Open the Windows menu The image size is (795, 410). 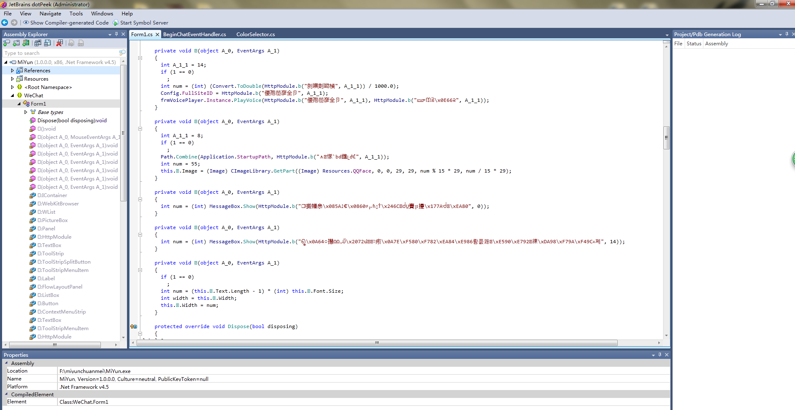(102, 13)
